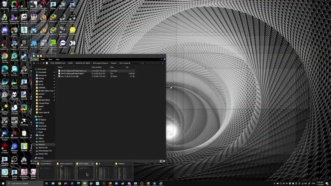Screen dimensions: 331x186
Task: Switch to the View ribbon tab
Action: [57, 59]
